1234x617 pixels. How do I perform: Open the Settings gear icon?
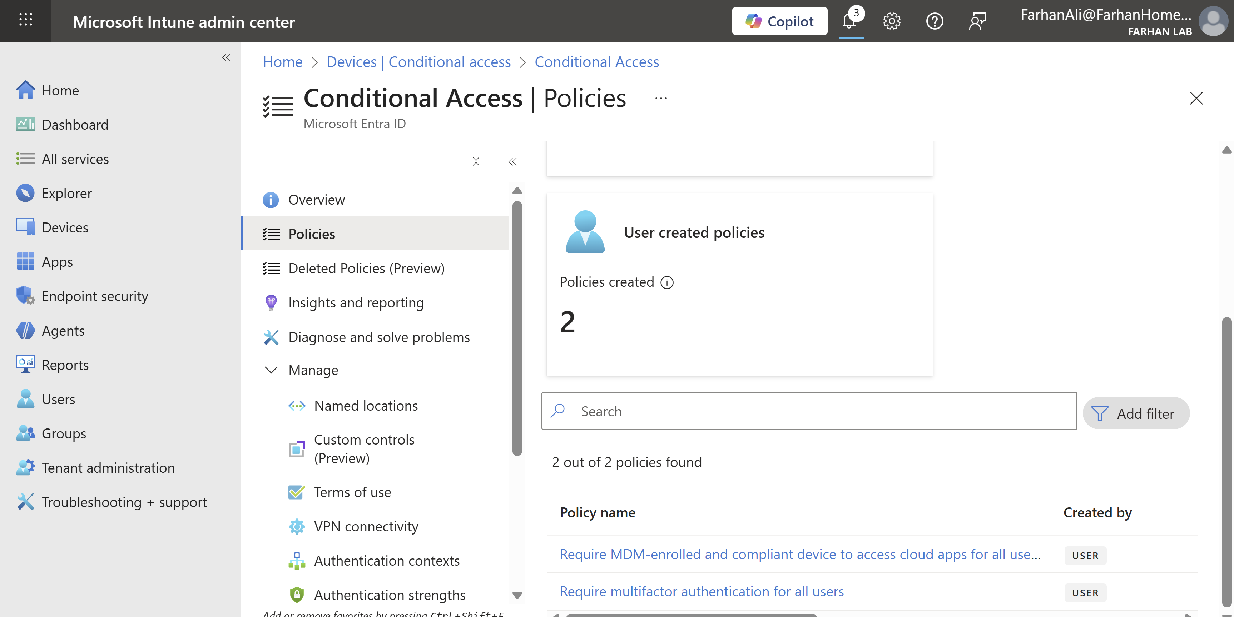click(x=892, y=21)
